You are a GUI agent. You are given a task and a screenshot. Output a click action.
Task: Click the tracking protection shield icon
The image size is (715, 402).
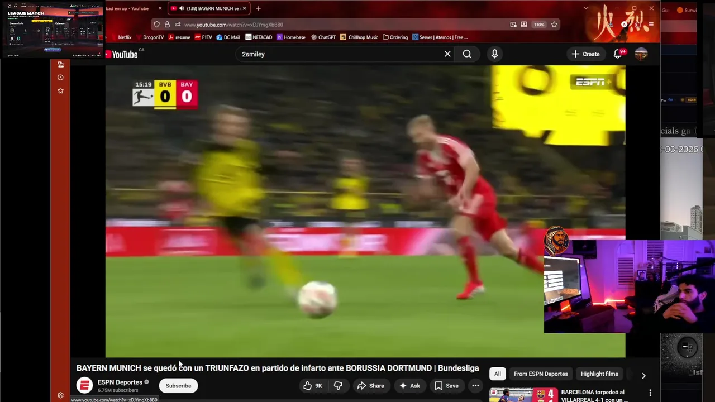157,25
